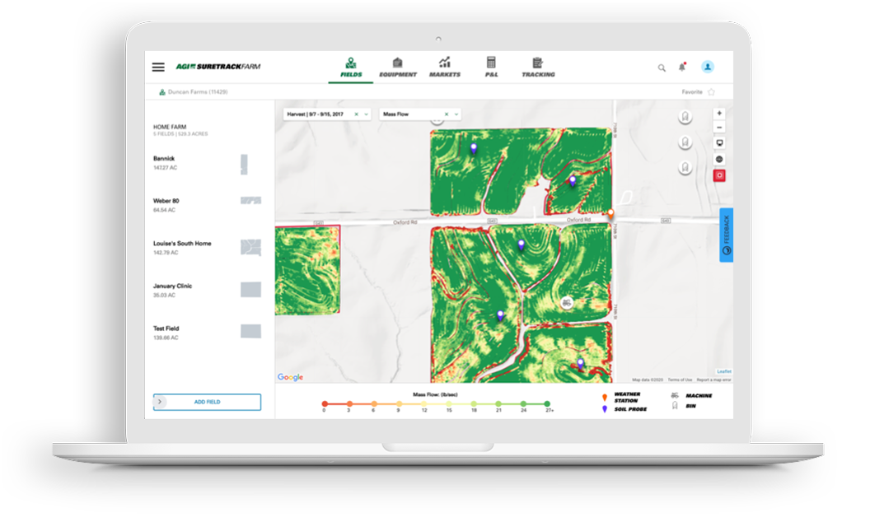Open the hamburger navigation menu
The width and height of the screenshot is (870, 517).
point(158,68)
